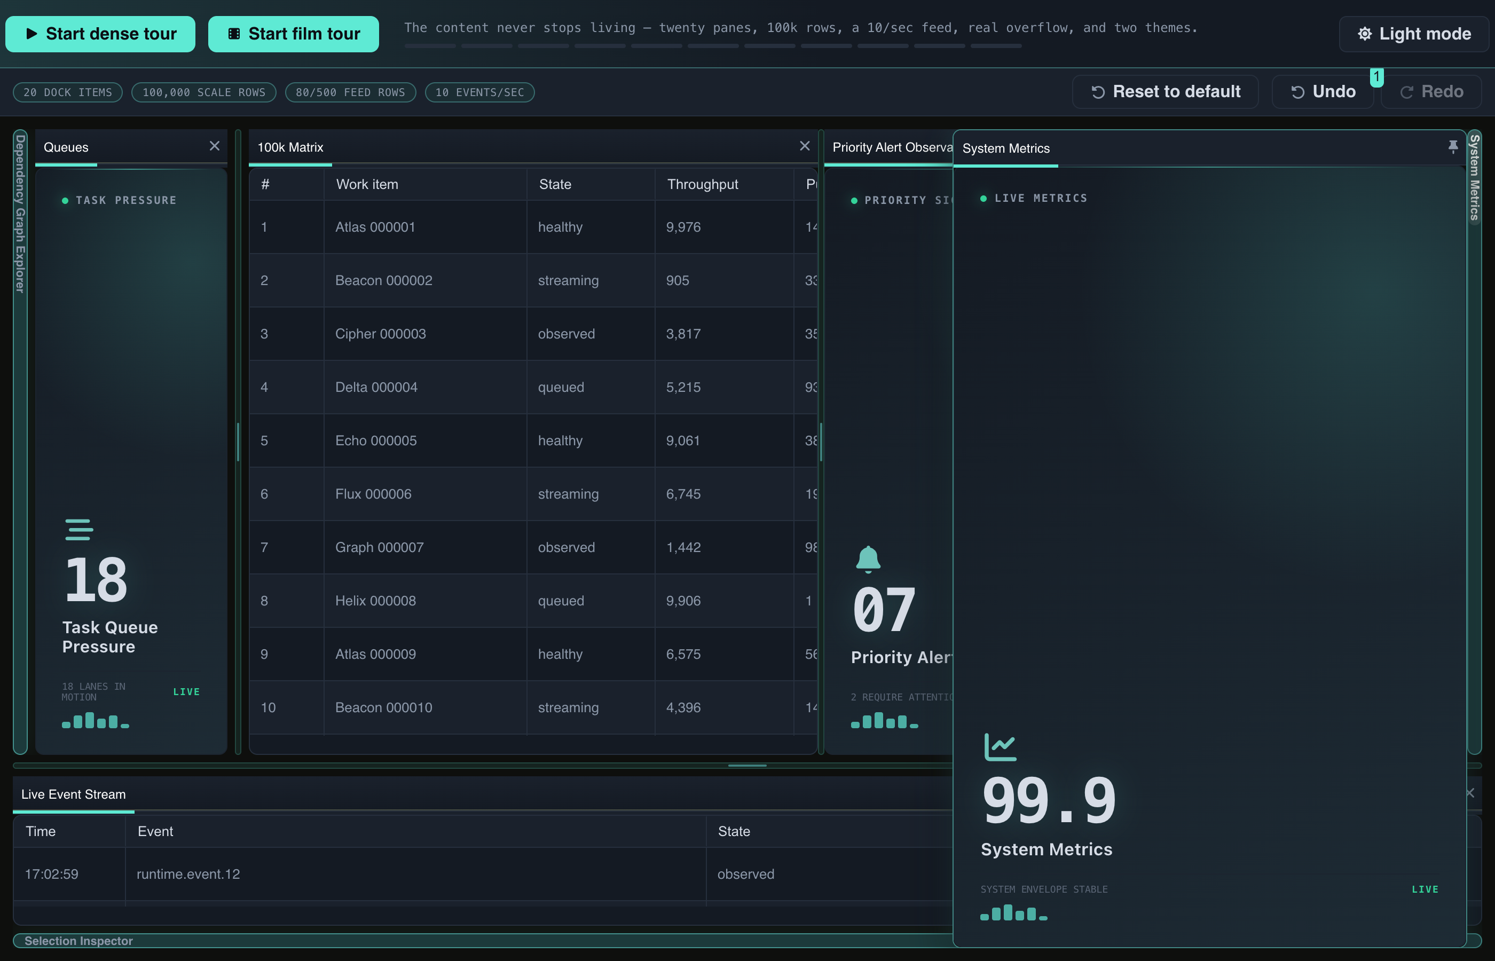Select the System Metrics tab header
Screen dimensions: 1495x961
(x=1006, y=148)
